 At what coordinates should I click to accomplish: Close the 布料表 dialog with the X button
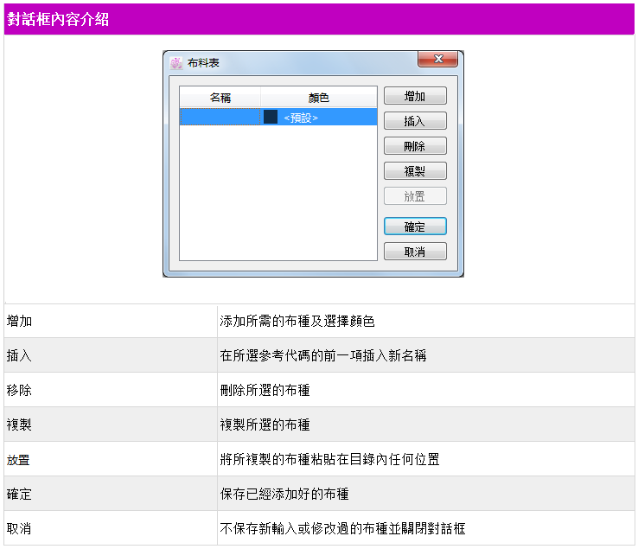pos(437,59)
